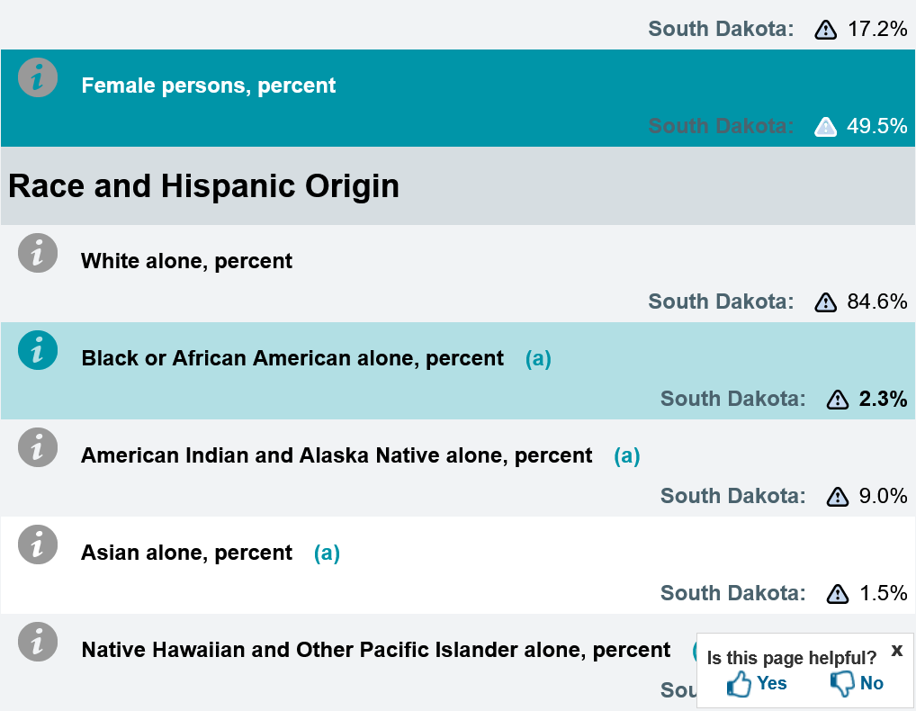This screenshot has height=711, width=916.
Task: Close the 'Is this page helpful?' popup
Action: click(897, 650)
